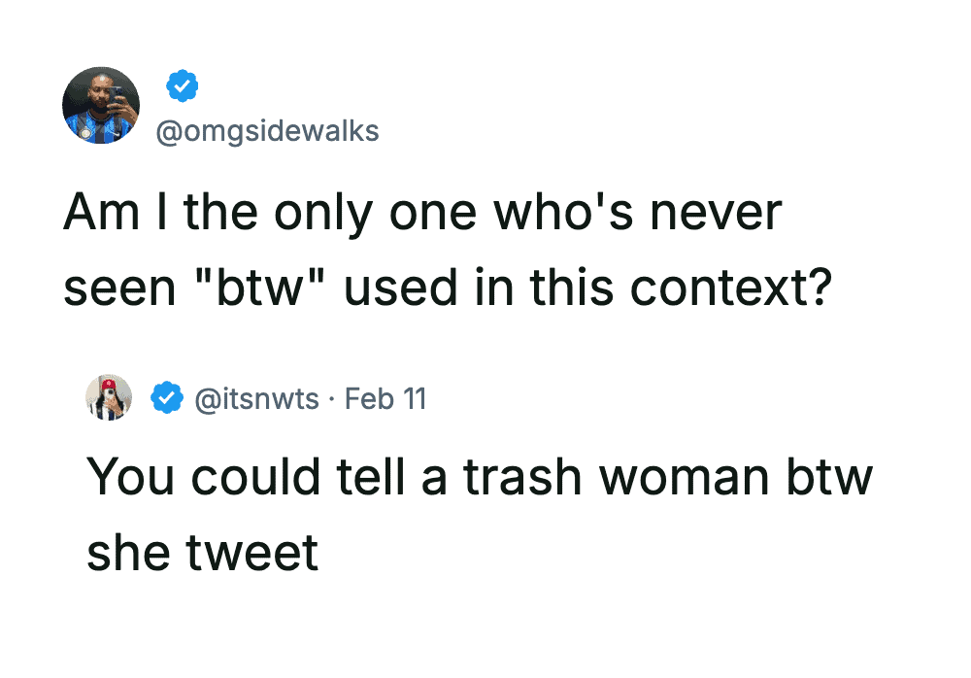
Task: Visit the @itsnwts profile handle
Action: coord(257,398)
